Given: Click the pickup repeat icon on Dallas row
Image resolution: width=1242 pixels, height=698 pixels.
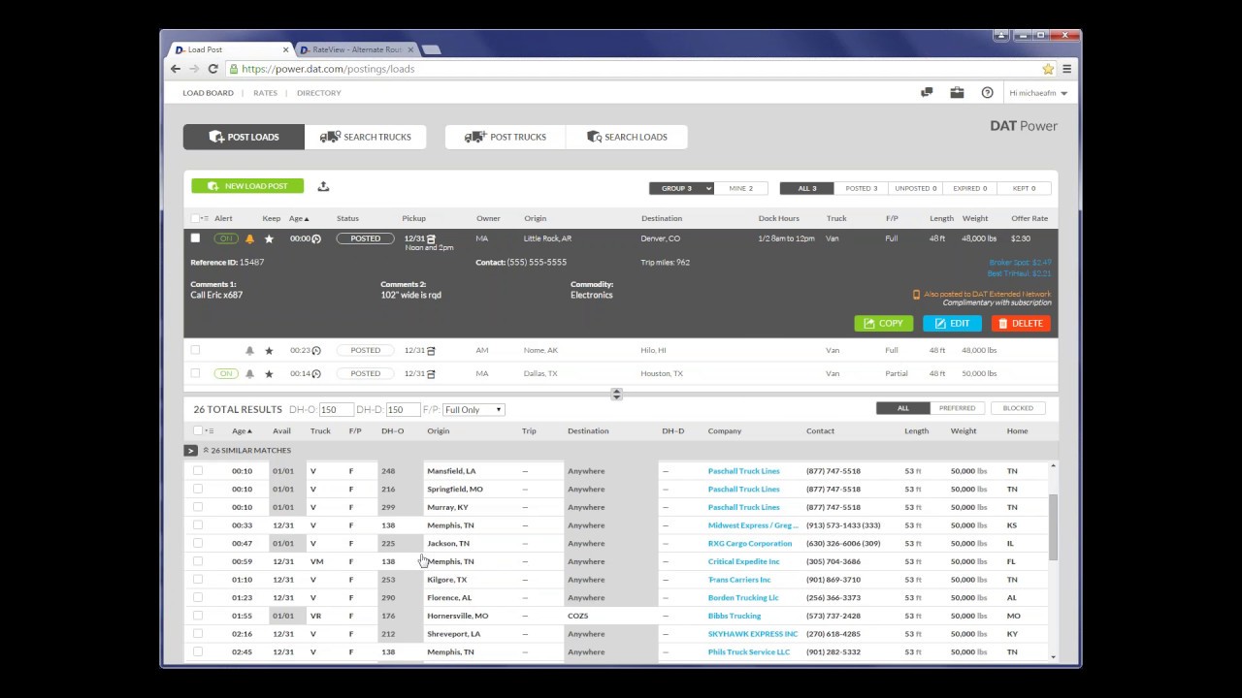Looking at the screenshot, I should click(x=431, y=373).
